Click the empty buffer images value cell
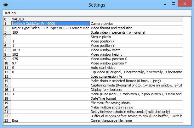194x128 pixels. click(50, 116)
